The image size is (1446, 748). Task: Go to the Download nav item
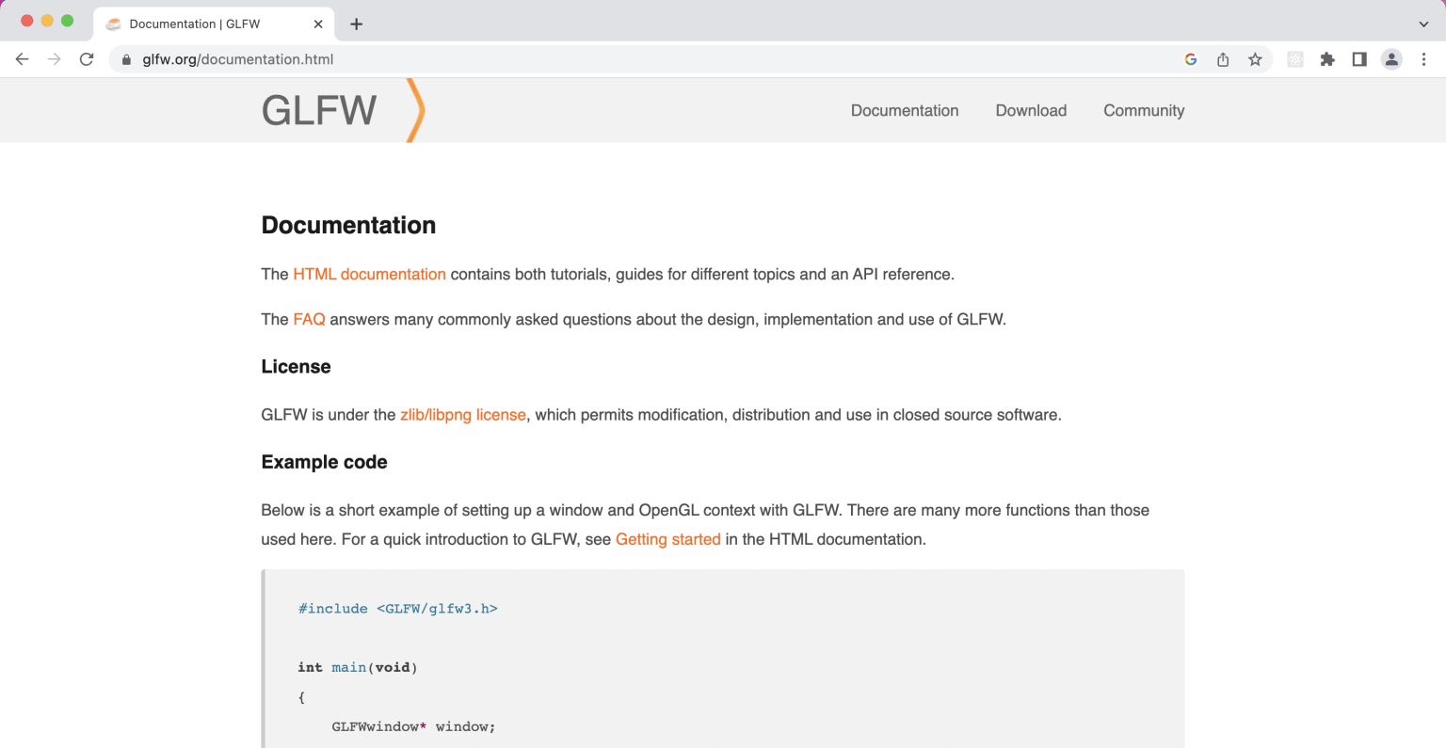click(x=1031, y=111)
